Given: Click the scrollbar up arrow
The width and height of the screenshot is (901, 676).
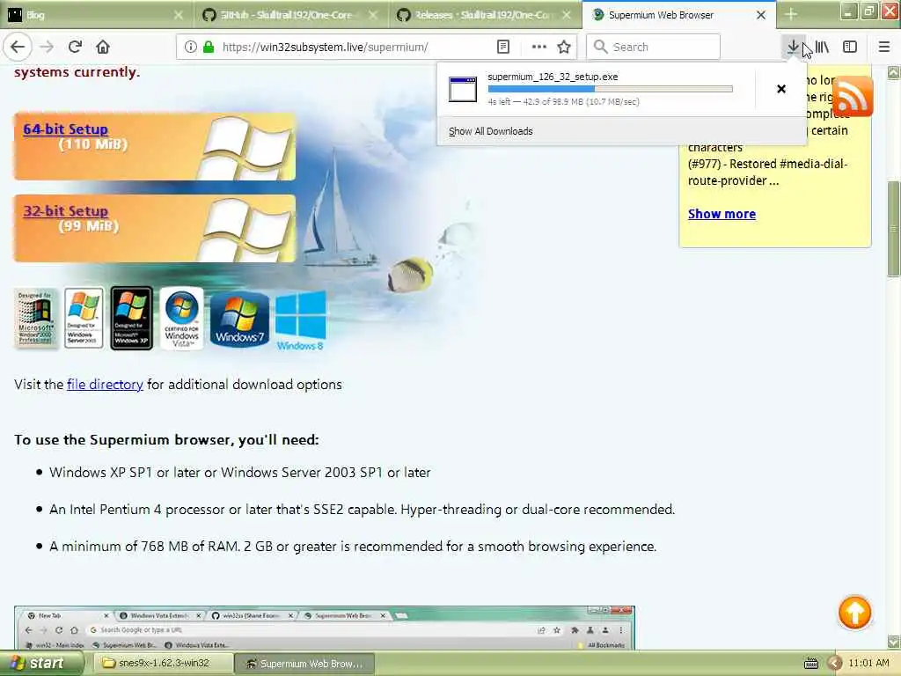Looking at the screenshot, I should 894,72.
